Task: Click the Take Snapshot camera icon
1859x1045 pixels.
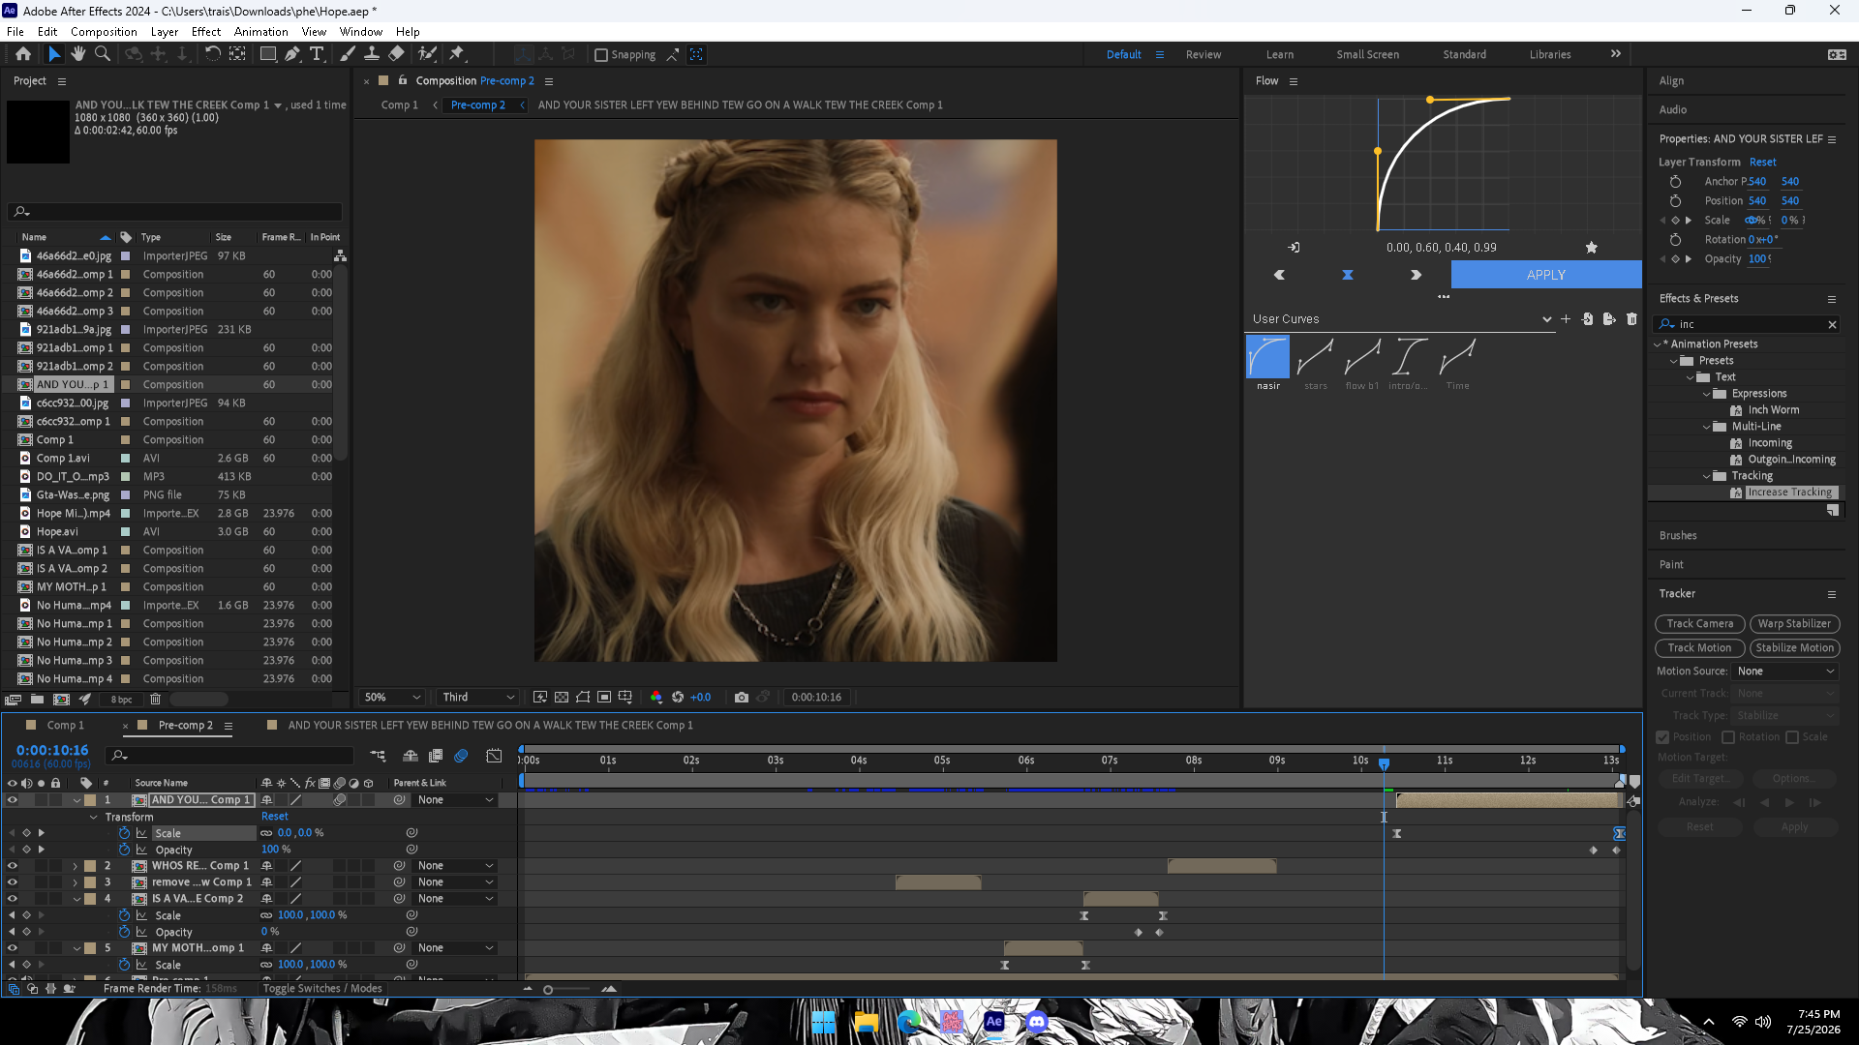Action: click(742, 697)
